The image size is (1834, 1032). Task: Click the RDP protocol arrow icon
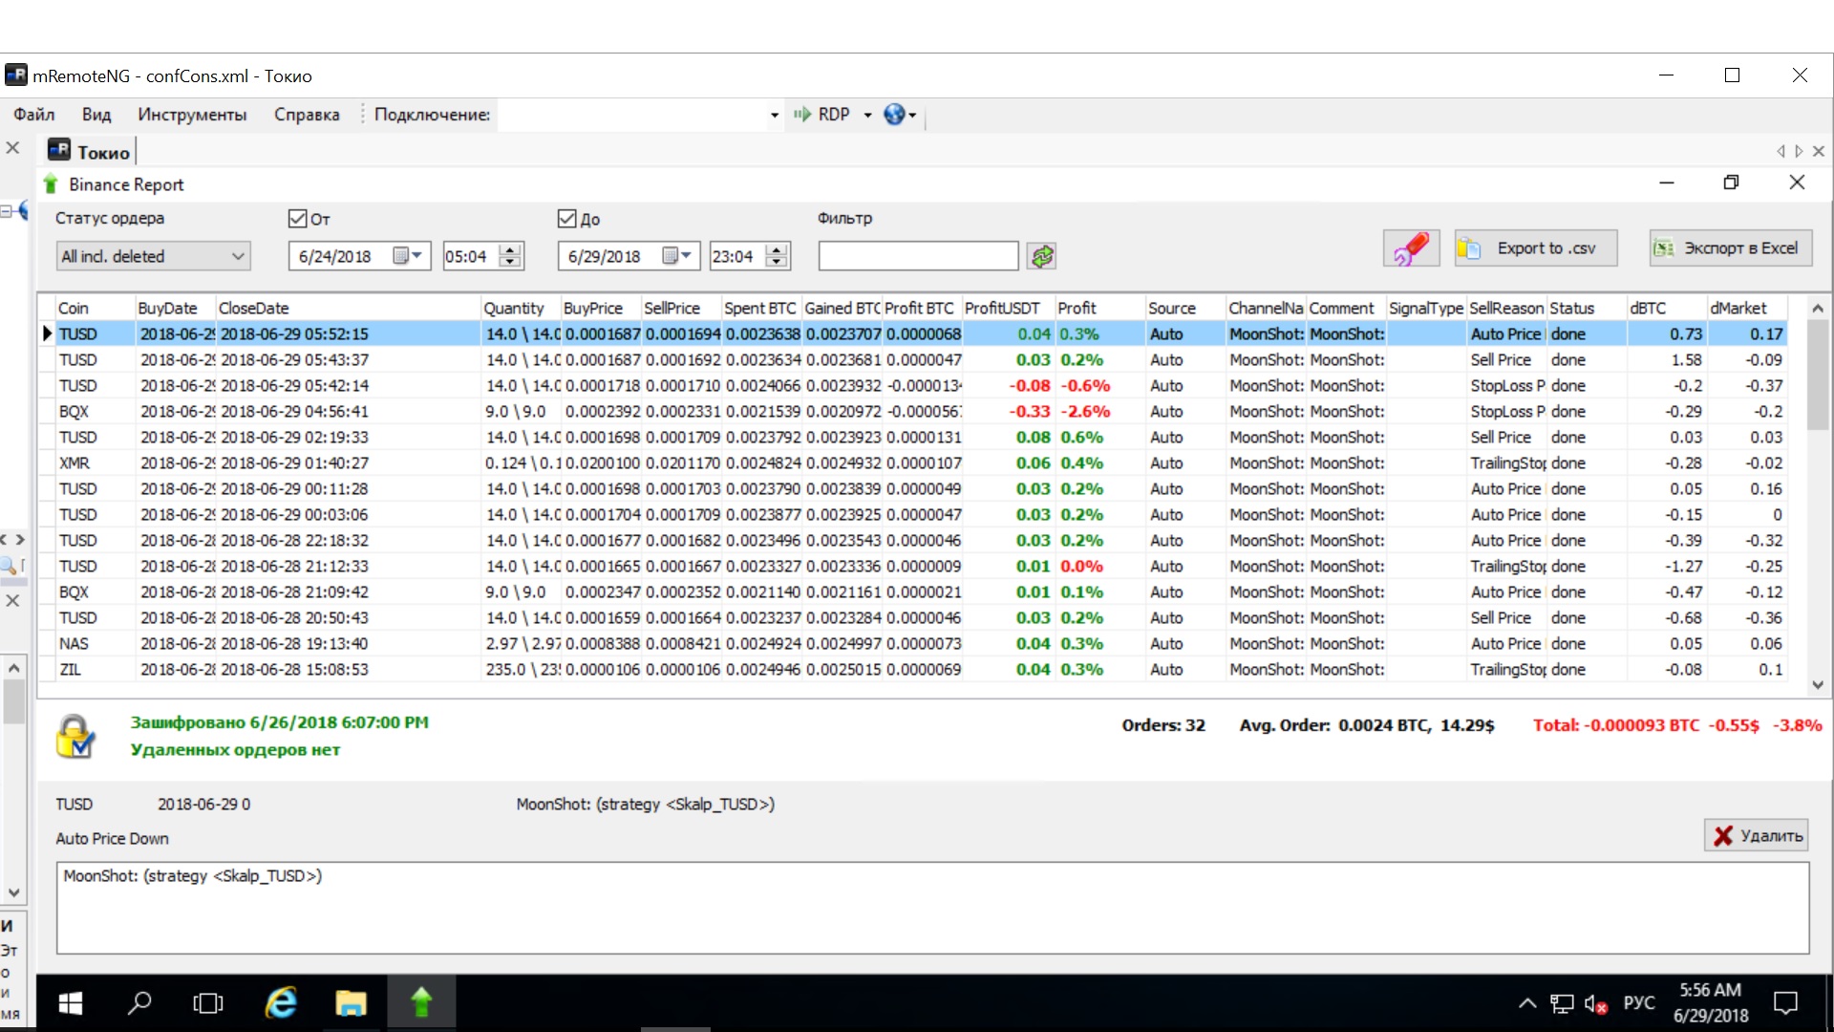click(802, 115)
